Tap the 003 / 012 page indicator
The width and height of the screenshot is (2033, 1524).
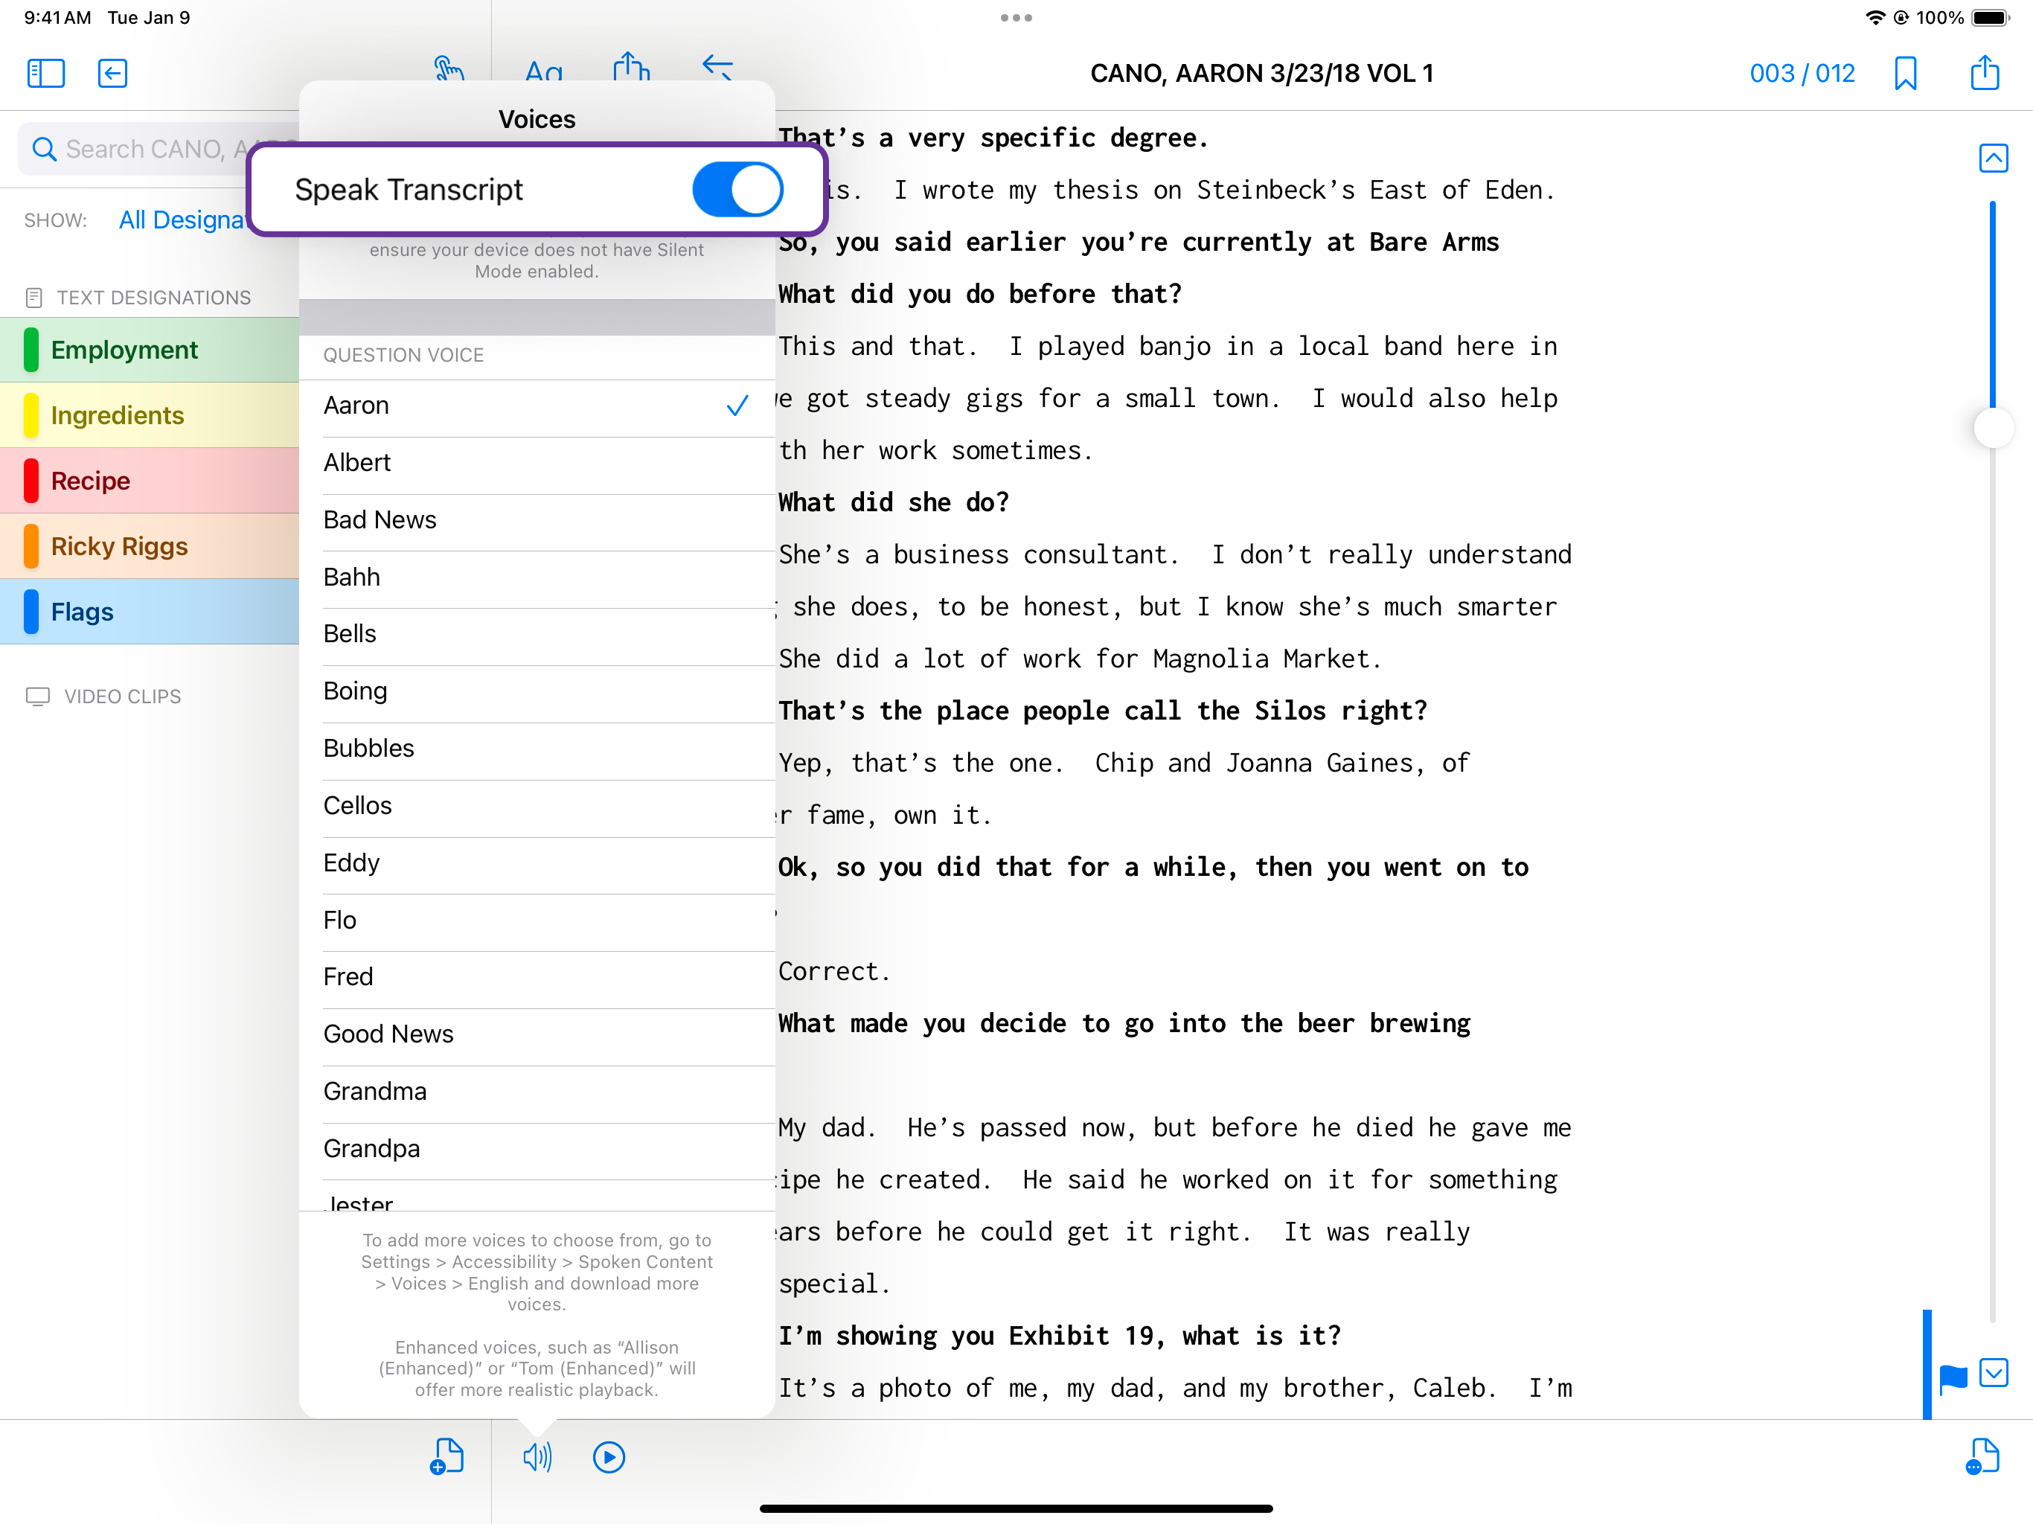pyautogui.click(x=1802, y=74)
